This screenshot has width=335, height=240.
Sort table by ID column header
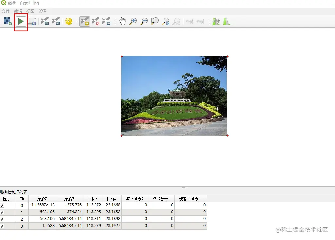[x=22, y=199]
